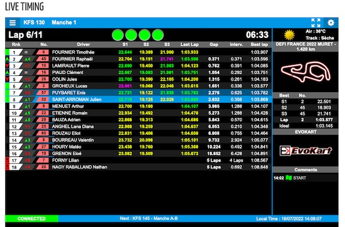This screenshot has width=345, height=227.
Task: Click kart number 2 badge for GROHEUX Lucas
Action: (43, 86)
